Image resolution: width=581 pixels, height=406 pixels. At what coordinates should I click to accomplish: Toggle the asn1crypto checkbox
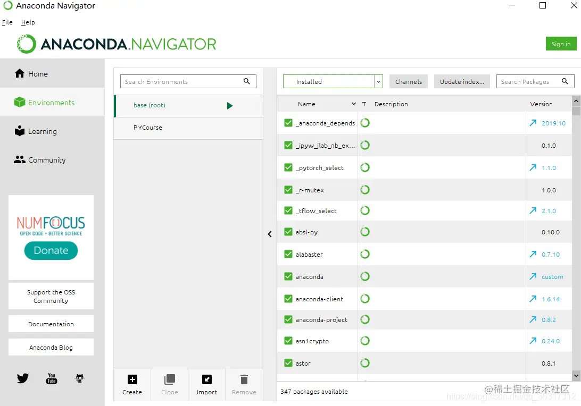coord(288,341)
